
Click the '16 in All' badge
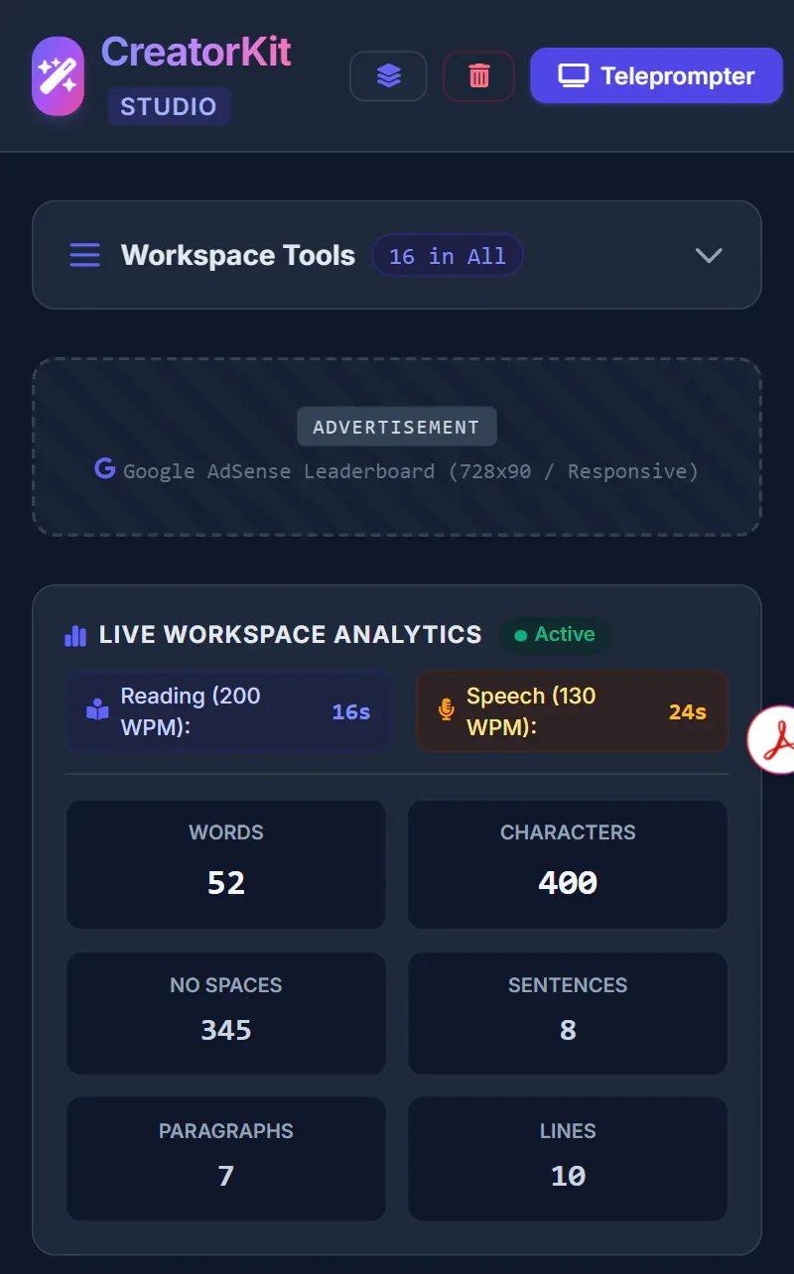[448, 256]
